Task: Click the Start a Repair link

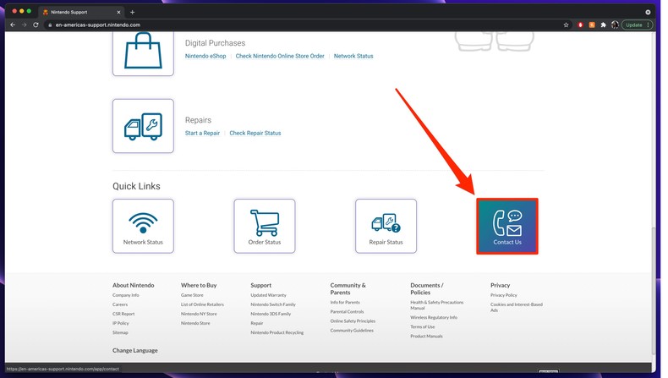Action: tap(202, 133)
